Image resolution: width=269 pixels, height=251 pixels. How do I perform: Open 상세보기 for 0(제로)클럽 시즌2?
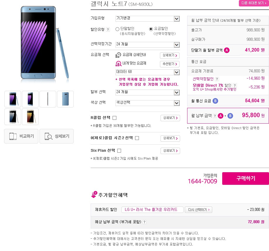170,138
